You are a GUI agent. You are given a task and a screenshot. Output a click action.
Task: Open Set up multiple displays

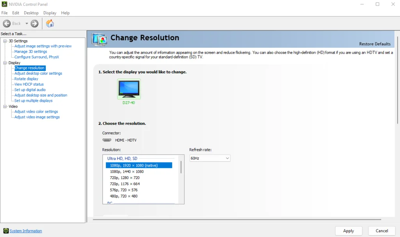[34, 101]
